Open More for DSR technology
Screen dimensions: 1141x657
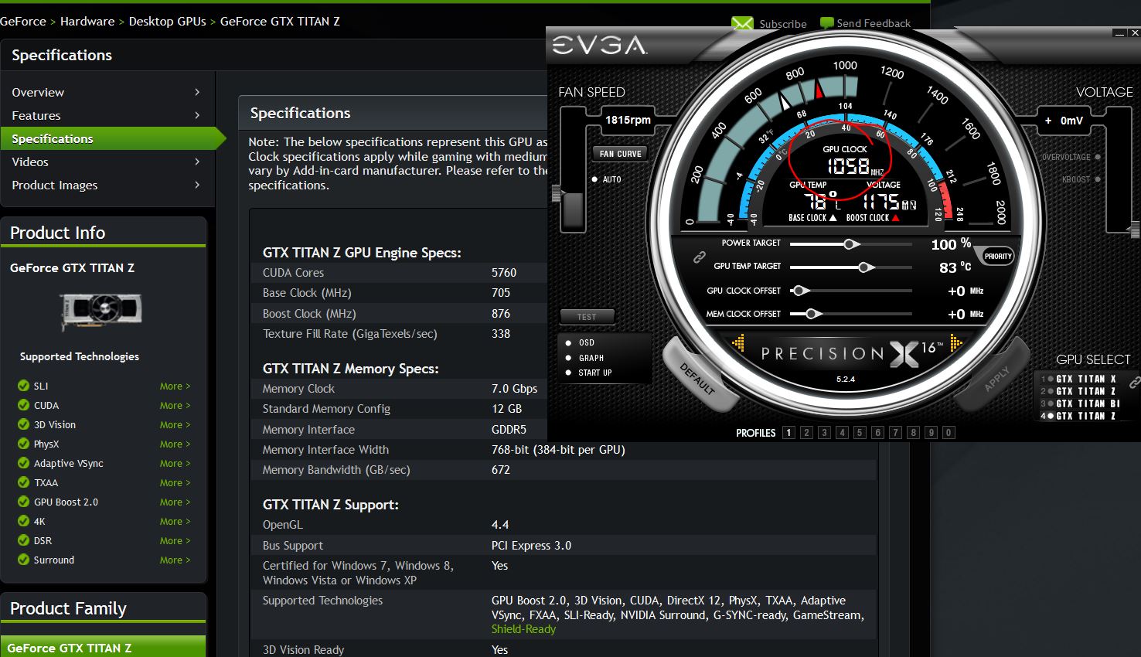175,540
